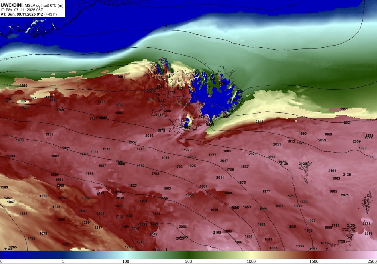
Task: Click the height value 1579
Action: 25,108
